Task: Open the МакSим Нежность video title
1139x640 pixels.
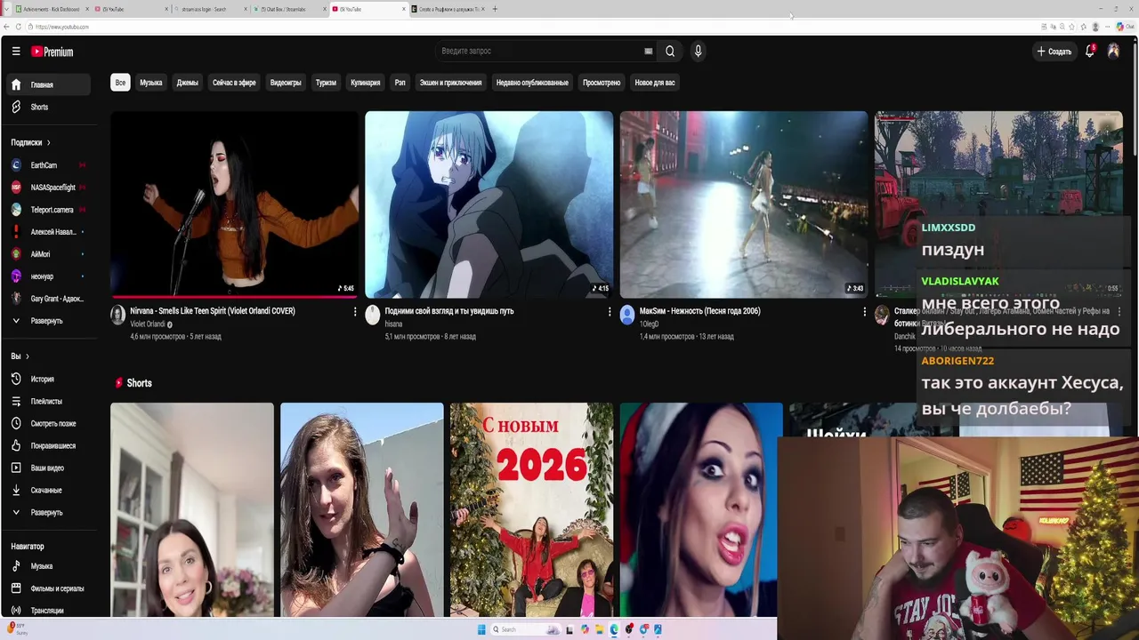Action: point(699,311)
